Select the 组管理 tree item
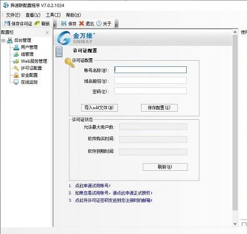The height and width of the screenshot is (234, 247). click(x=27, y=54)
